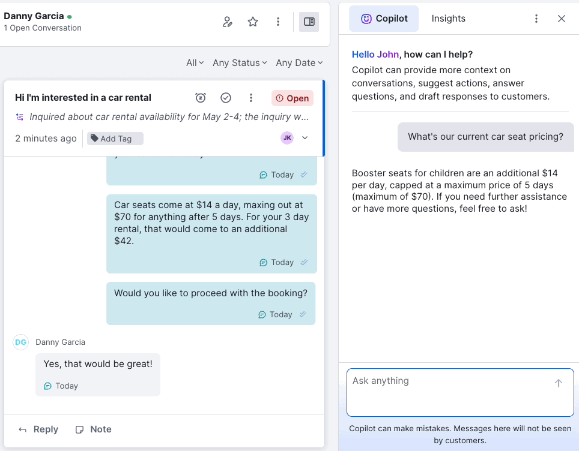This screenshot has width=579, height=451.
Task: Open the Any Date filter dropdown
Action: point(299,62)
